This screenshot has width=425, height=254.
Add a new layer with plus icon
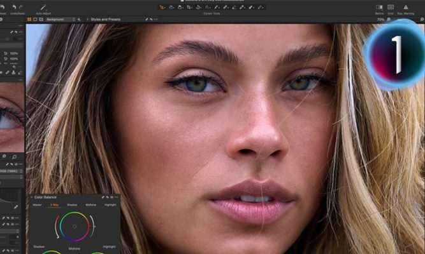pyautogui.click(x=79, y=20)
